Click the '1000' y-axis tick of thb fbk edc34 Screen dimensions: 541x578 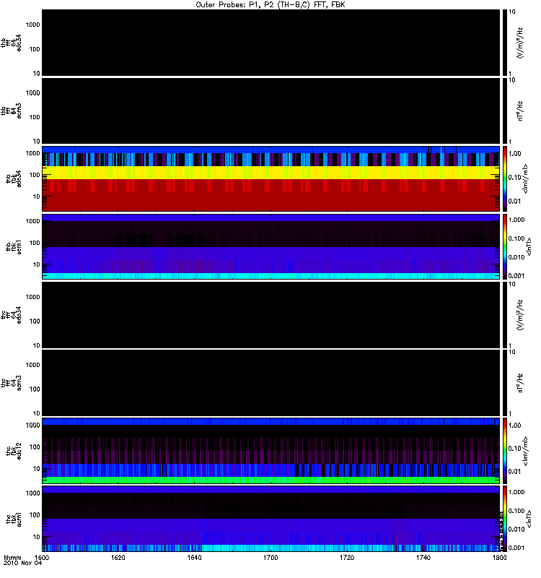point(32,153)
